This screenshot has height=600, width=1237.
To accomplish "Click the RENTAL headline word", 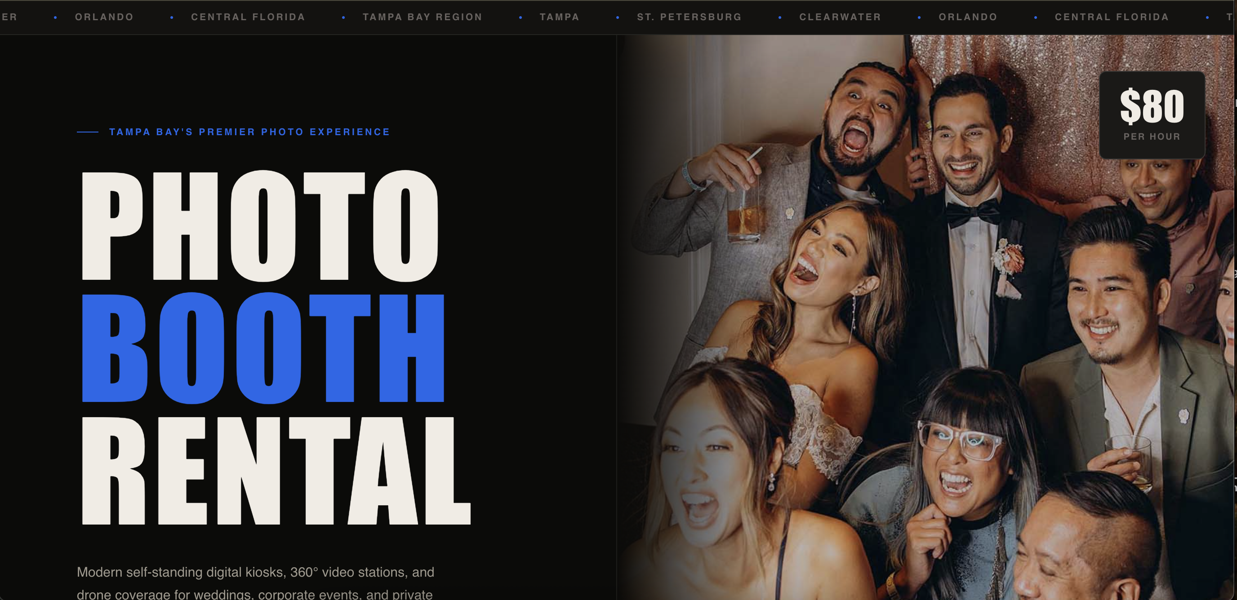I will click(276, 471).
